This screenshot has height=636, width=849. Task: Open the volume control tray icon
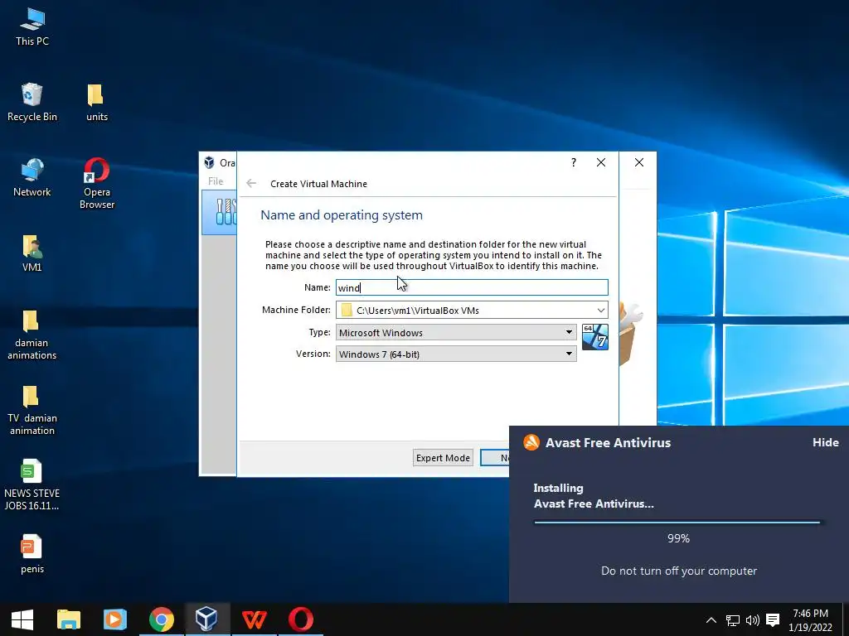752,619
